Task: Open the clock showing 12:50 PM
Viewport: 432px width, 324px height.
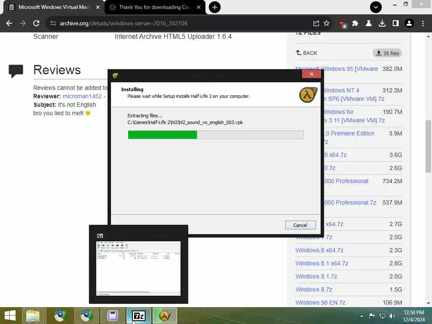Action: click(414, 316)
